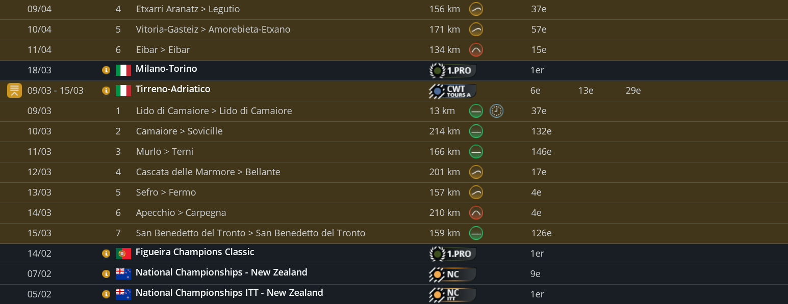Click Milano-Torino's 1.PRO class badge
The width and height of the screenshot is (788, 304).
point(452,70)
